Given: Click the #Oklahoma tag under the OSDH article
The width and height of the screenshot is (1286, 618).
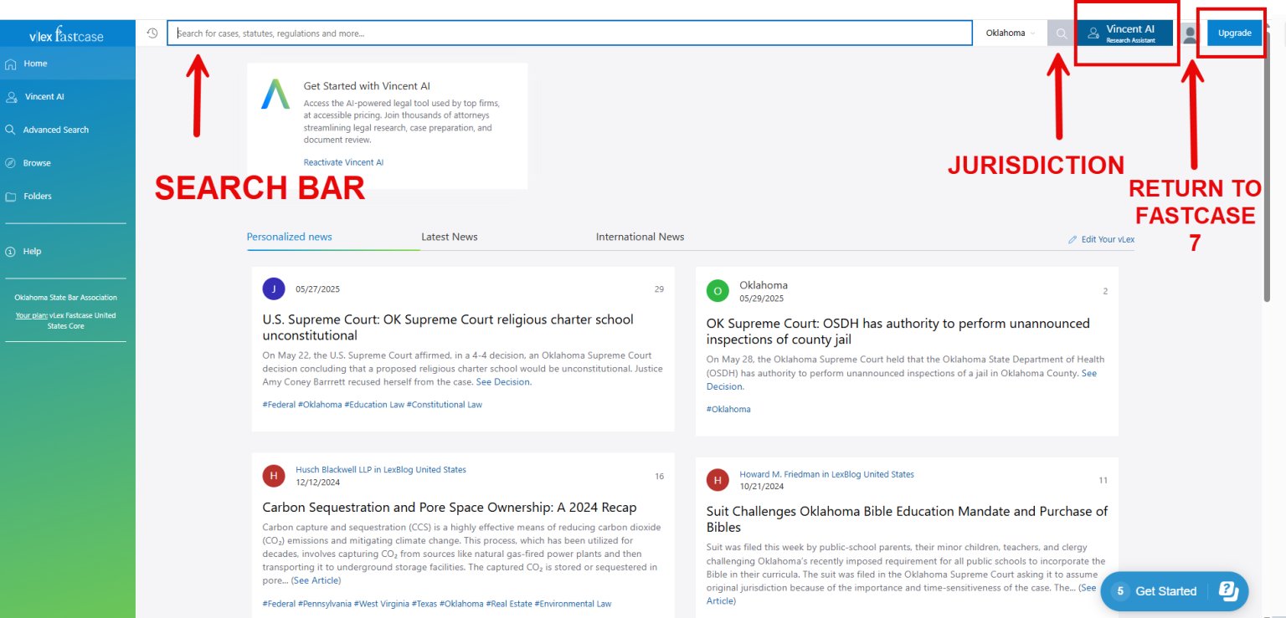Looking at the screenshot, I should coord(728,409).
